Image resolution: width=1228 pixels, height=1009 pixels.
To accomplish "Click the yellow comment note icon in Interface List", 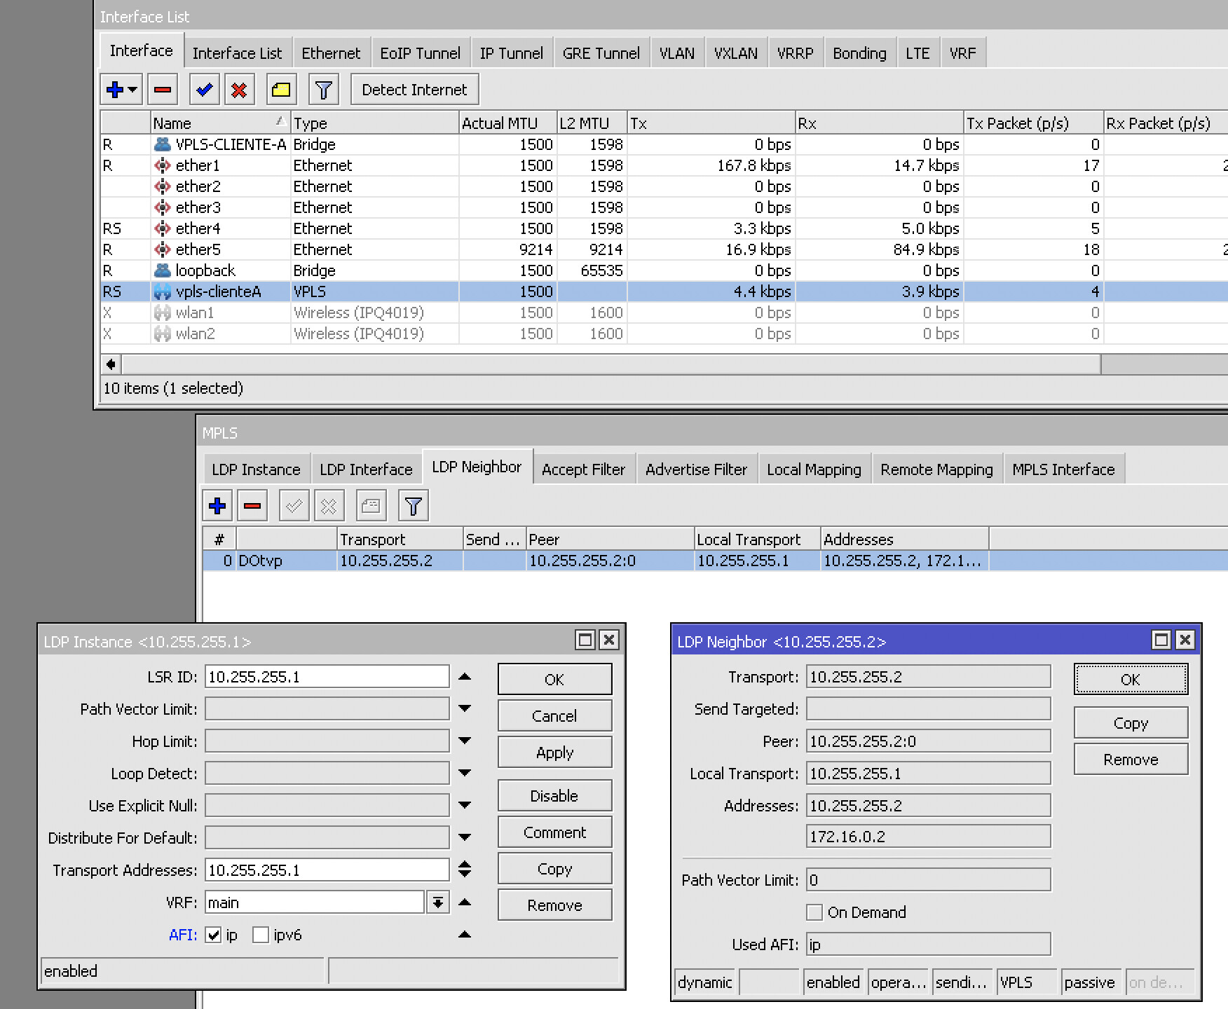I will click(x=281, y=90).
